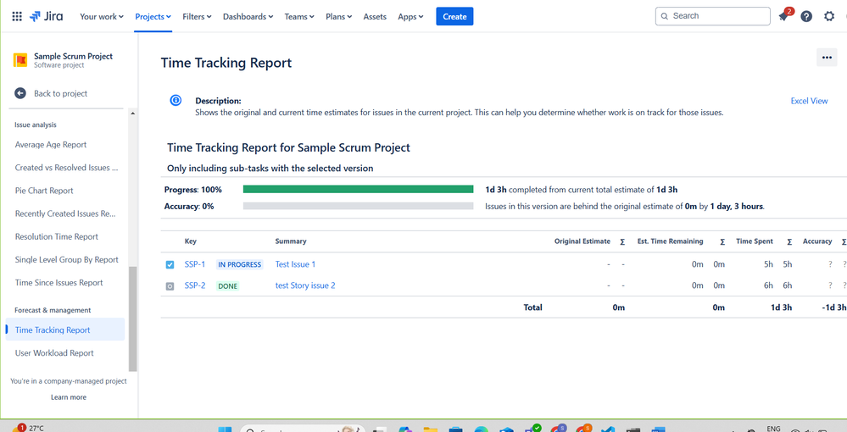847x432 pixels.
Task: Click the issue type icon for SSP-2
Action: point(170,286)
